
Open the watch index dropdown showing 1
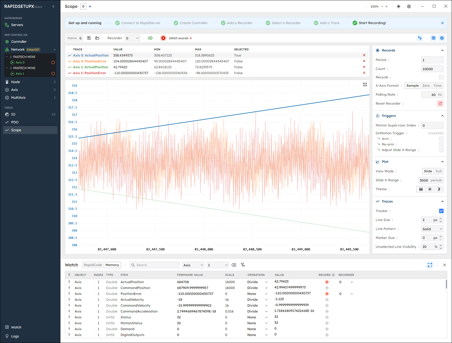(218, 265)
